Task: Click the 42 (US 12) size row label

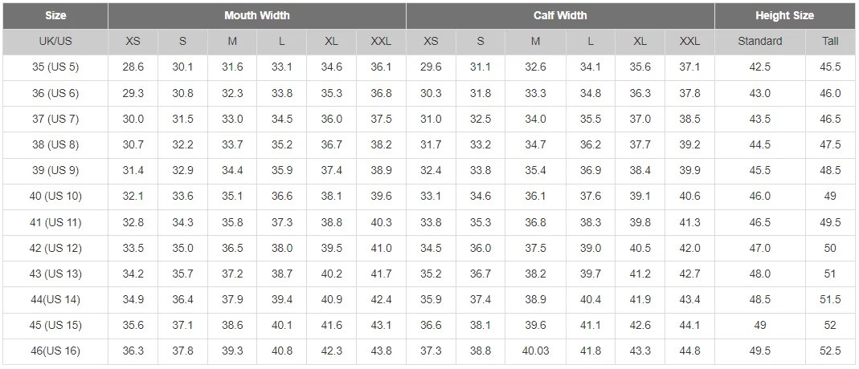Action: click(x=55, y=248)
